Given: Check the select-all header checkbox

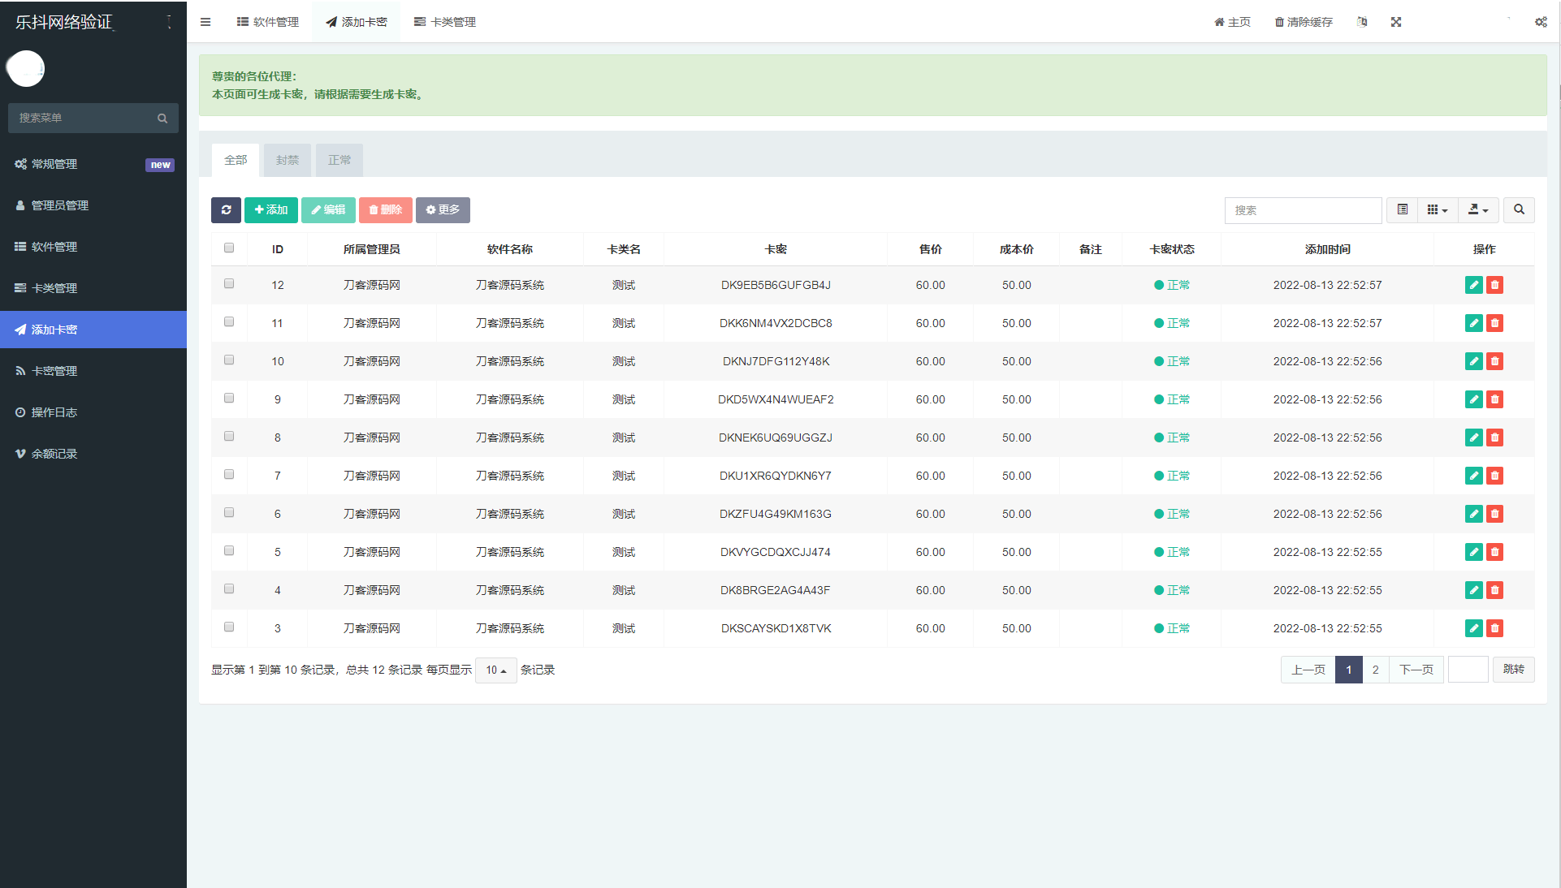Looking at the screenshot, I should 229,248.
